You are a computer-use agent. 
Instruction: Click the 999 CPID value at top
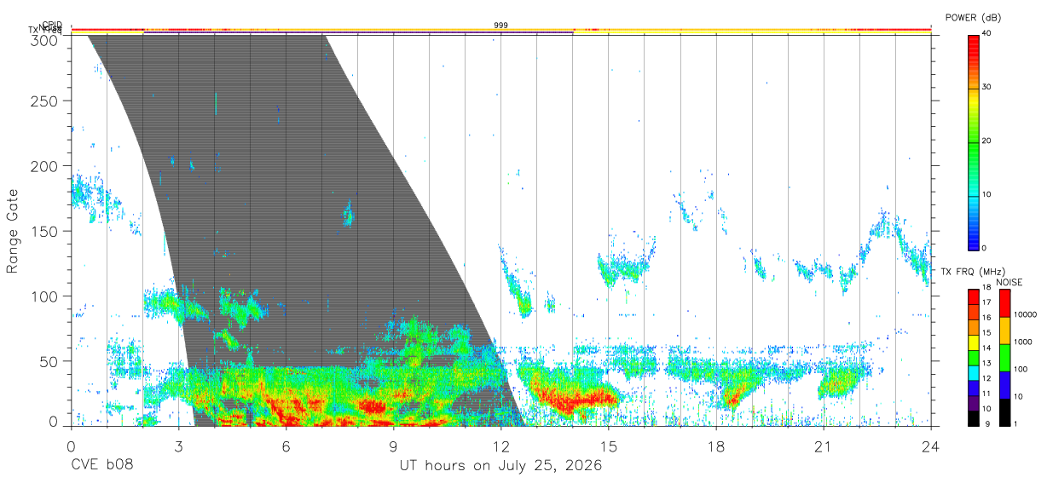(501, 26)
